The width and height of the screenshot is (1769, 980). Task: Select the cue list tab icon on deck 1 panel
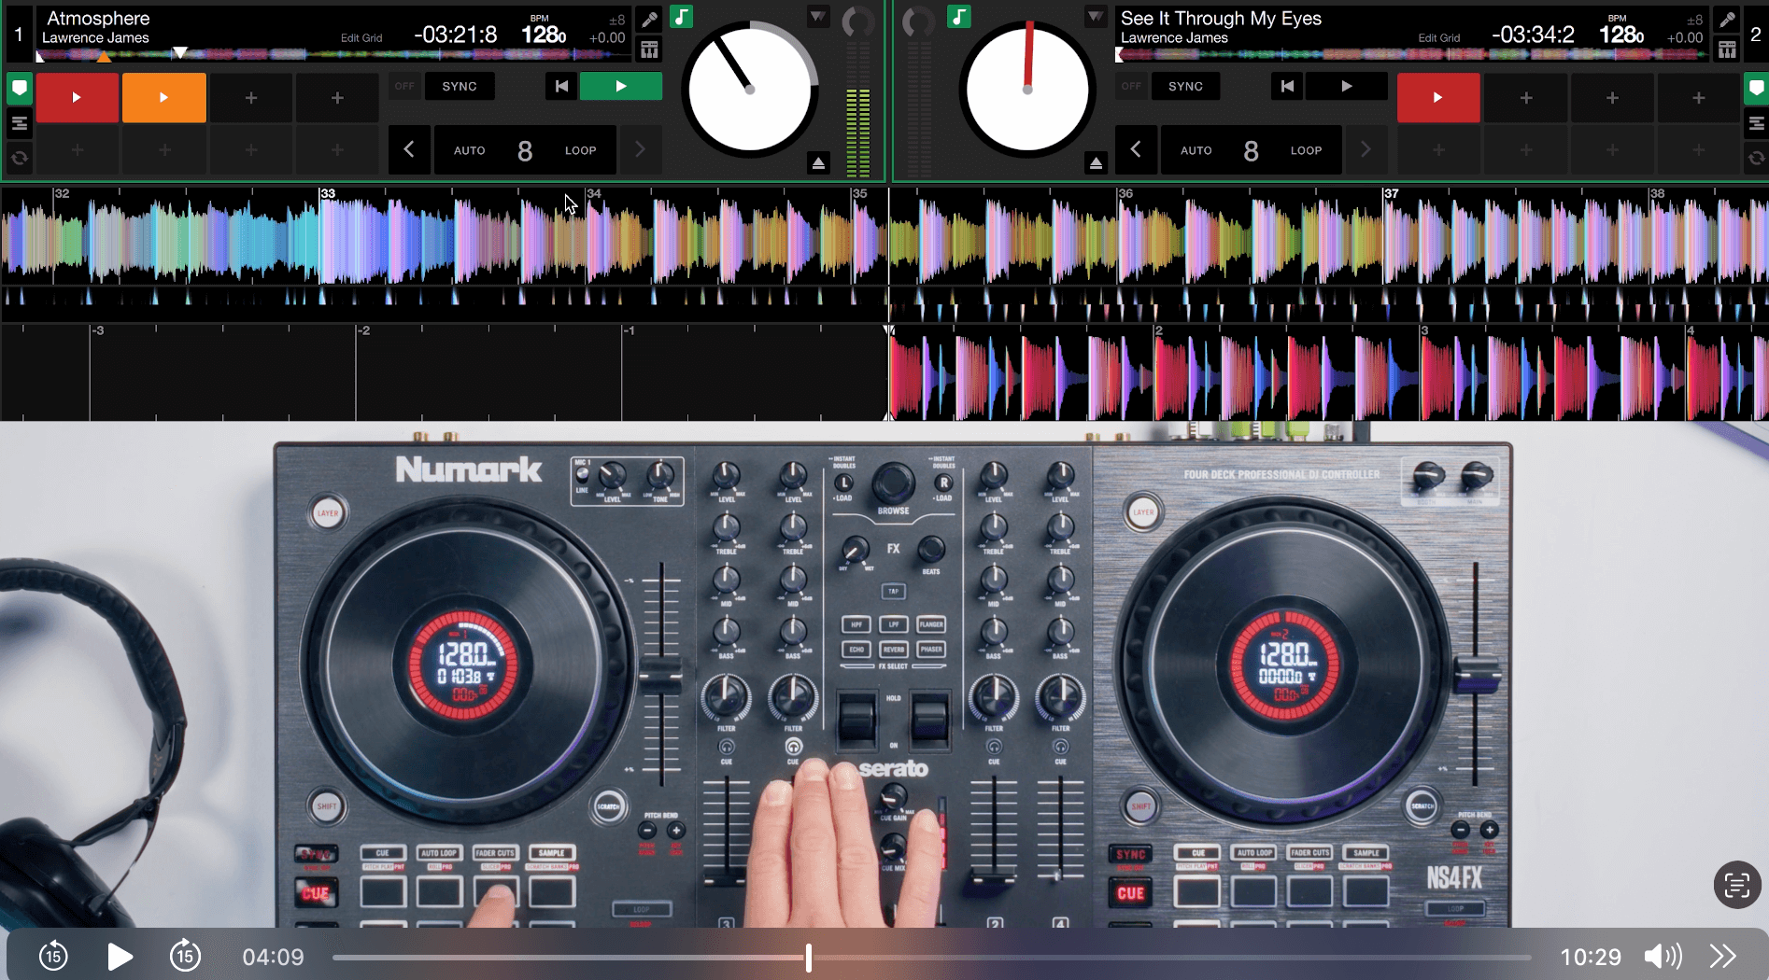point(19,122)
